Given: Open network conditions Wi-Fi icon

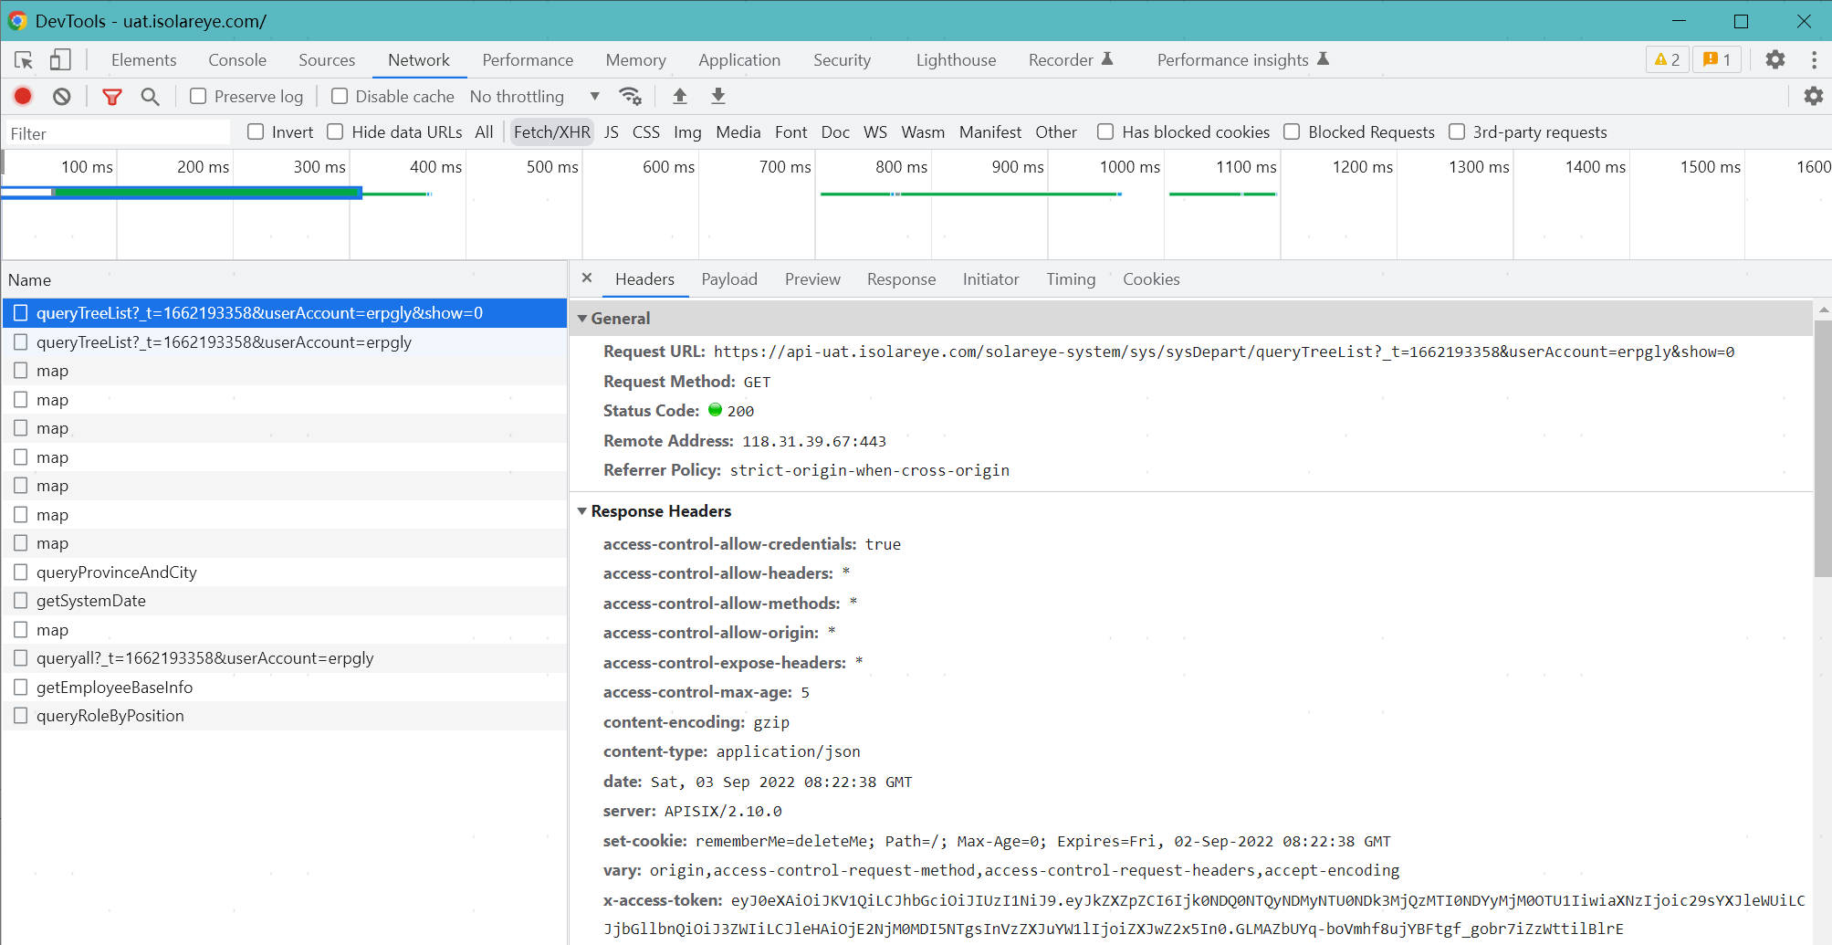Looking at the screenshot, I should pyautogui.click(x=630, y=96).
